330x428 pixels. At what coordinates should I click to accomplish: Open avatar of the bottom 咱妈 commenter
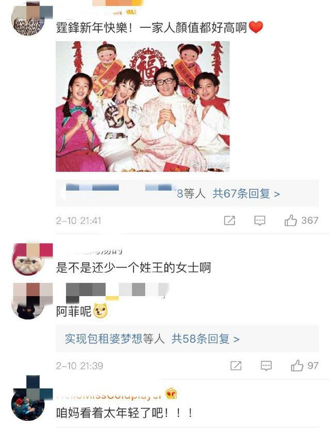click(28, 404)
